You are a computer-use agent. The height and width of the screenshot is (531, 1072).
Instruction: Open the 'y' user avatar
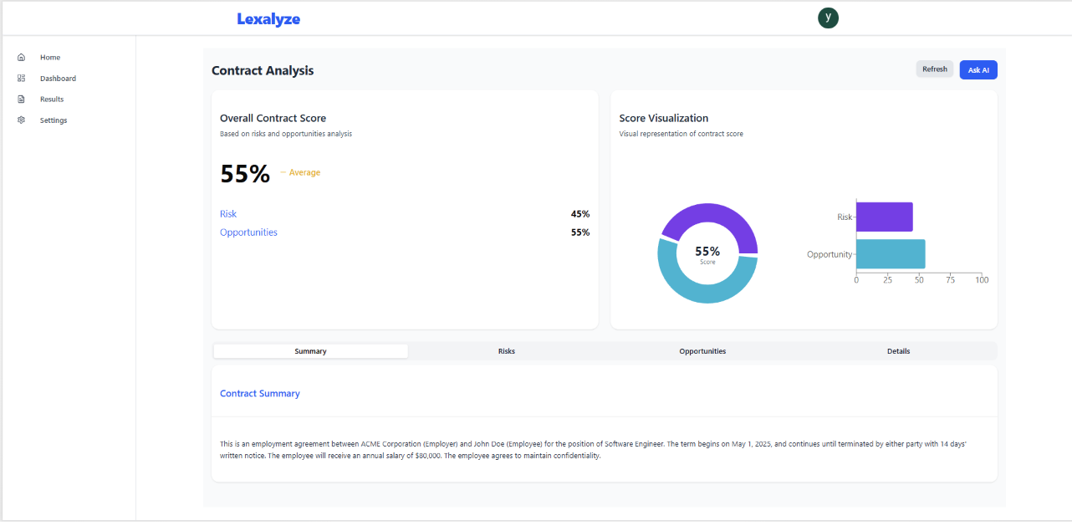828,17
